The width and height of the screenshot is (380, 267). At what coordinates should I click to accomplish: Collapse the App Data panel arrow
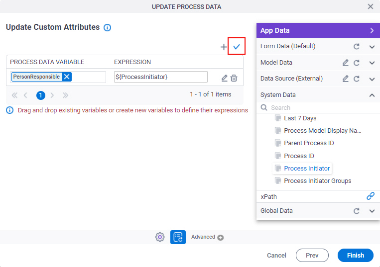(372, 30)
